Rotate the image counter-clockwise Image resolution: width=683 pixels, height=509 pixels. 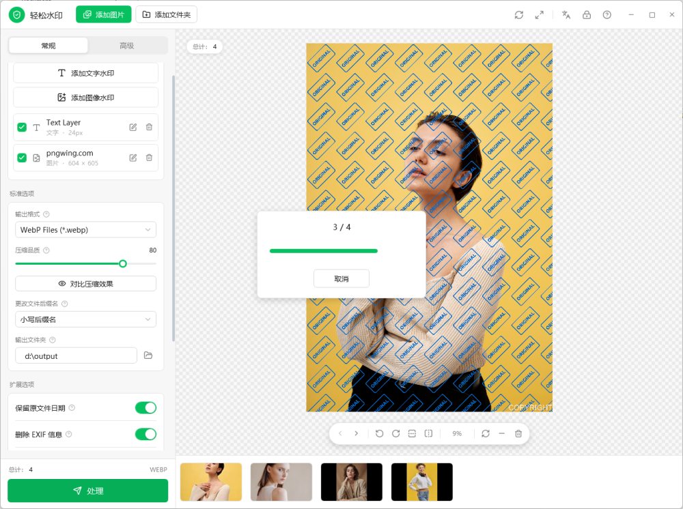(379, 433)
